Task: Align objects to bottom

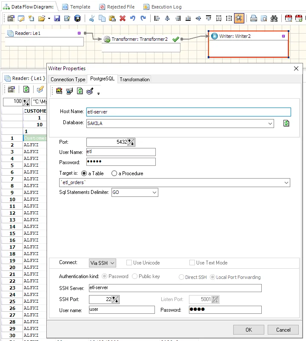Action: coord(188,18)
